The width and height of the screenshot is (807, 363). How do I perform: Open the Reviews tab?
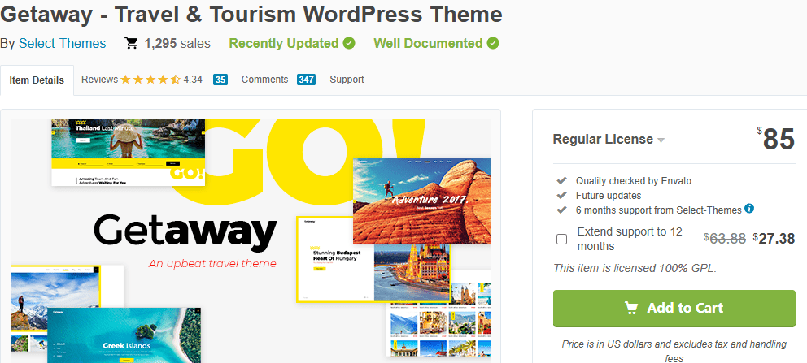tap(100, 80)
